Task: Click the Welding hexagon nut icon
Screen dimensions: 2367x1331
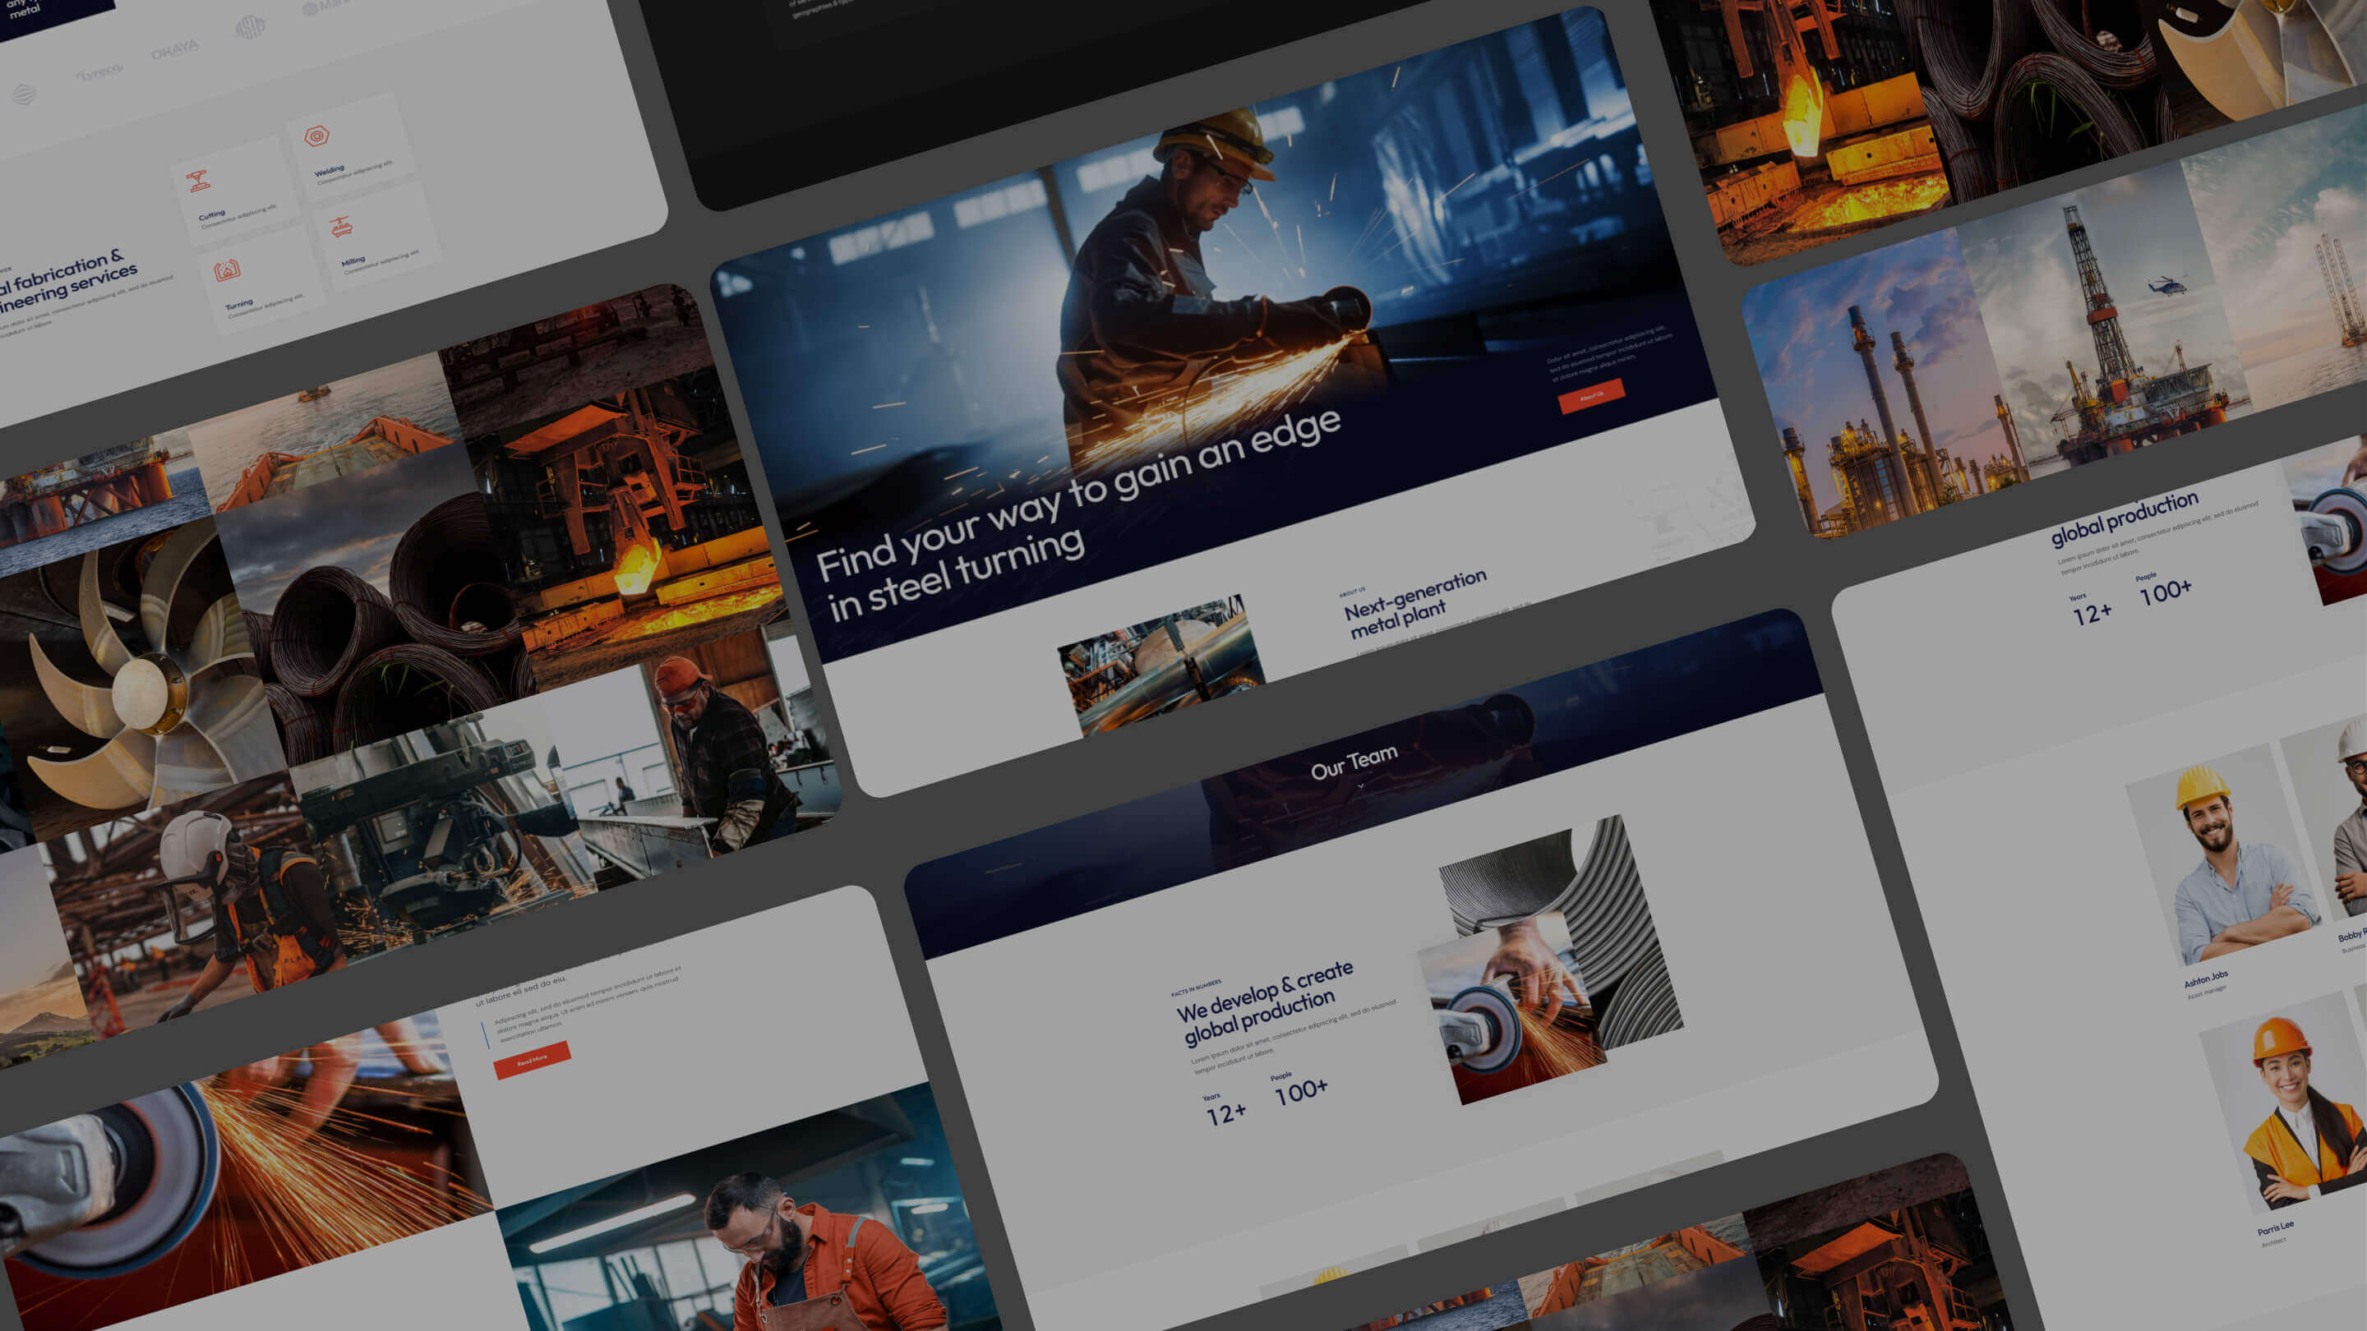Action: [x=316, y=137]
